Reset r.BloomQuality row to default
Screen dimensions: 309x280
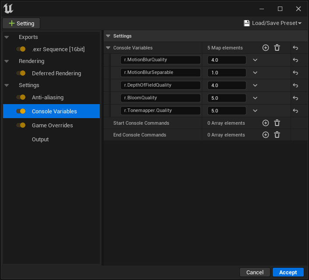click(x=295, y=98)
